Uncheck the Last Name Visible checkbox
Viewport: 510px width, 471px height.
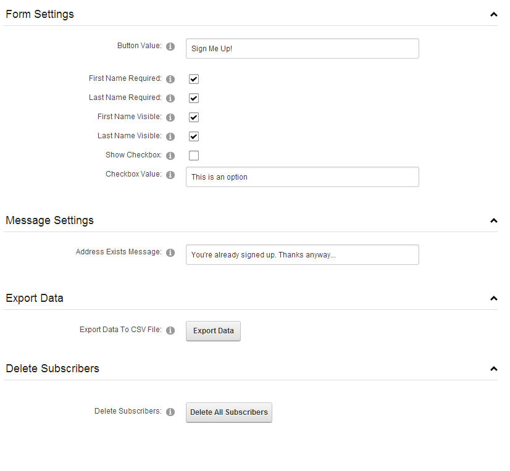(x=194, y=136)
